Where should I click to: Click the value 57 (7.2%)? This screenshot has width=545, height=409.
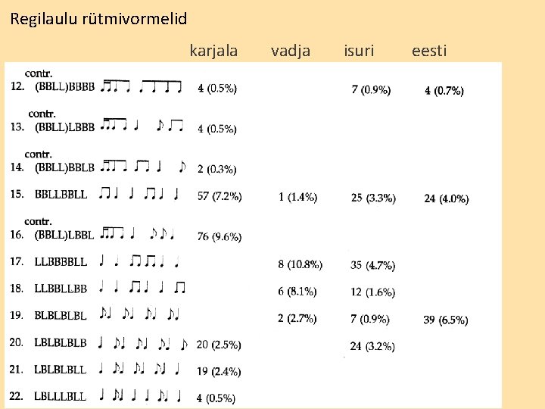(219, 196)
